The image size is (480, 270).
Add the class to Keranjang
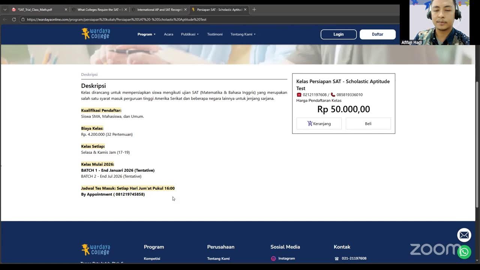[x=319, y=123]
